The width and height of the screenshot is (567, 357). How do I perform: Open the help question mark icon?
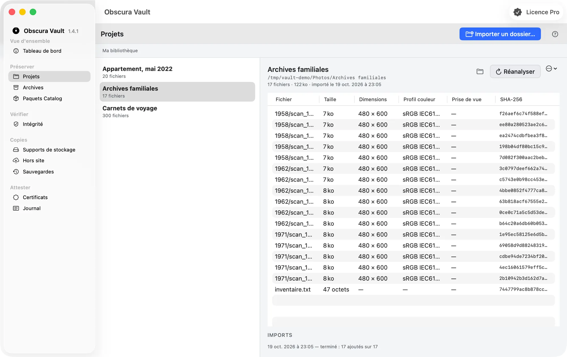click(555, 34)
